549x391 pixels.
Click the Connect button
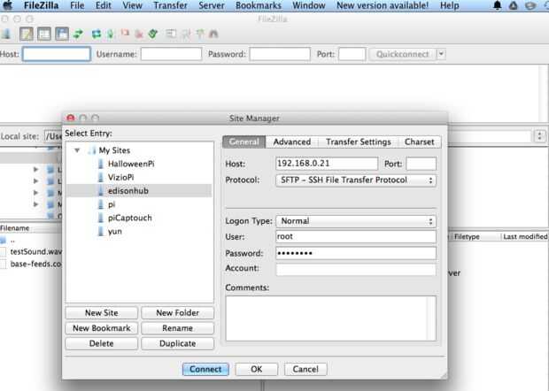[205, 369]
